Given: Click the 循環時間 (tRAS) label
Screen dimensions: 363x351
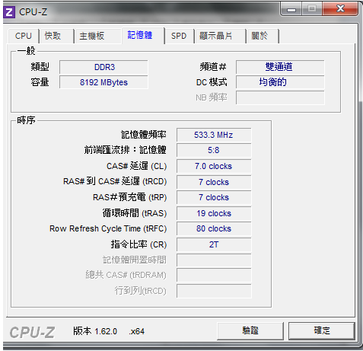Looking at the screenshot, I should (135, 213).
